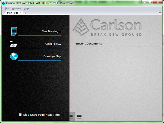The width and height of the screenshot is (164, 123).
Task: Click the Carlson app icon in title bar
Action: click(x=3, y=2)
